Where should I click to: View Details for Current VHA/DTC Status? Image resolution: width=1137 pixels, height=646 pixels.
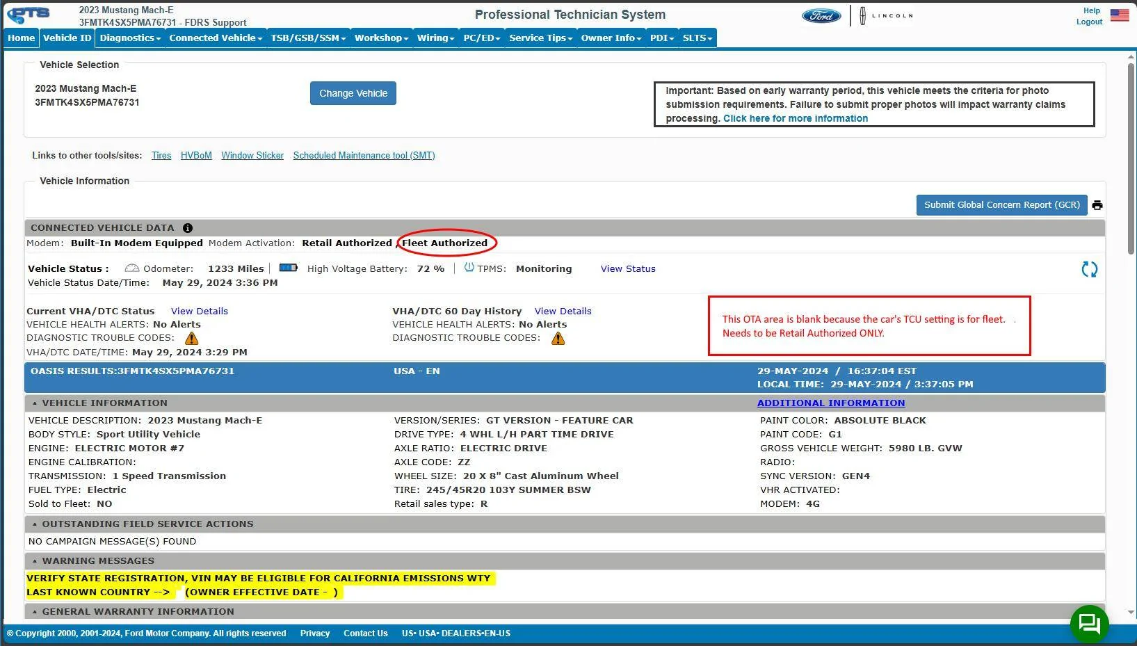[x=200, y=312]
